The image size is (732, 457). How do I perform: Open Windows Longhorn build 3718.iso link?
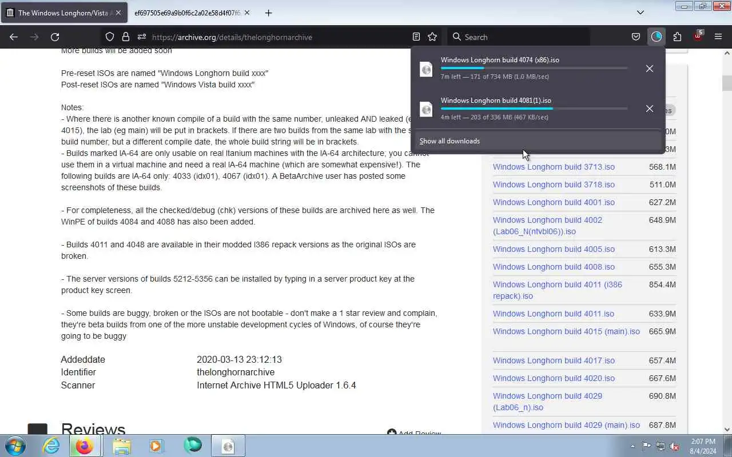554,185
